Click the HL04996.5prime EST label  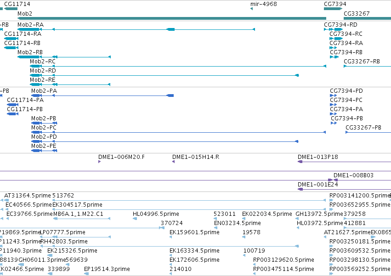point(156,214)
